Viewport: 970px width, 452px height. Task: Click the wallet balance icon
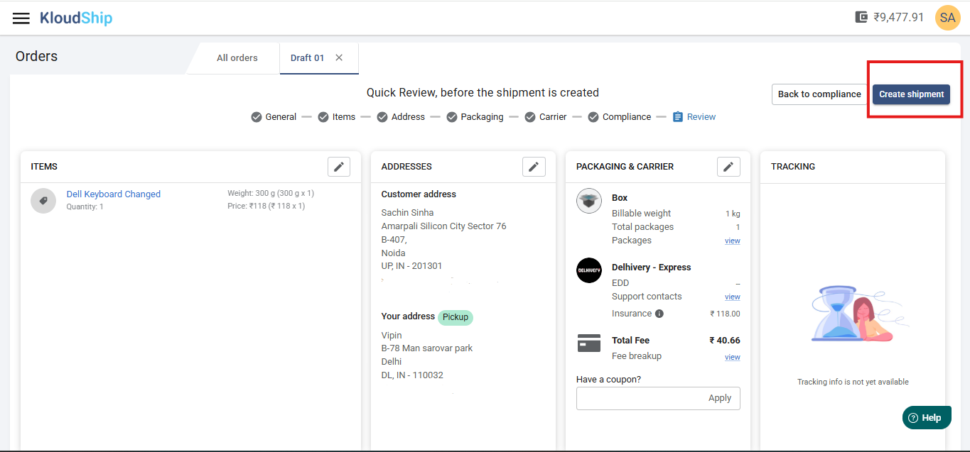tap(861, 17)
